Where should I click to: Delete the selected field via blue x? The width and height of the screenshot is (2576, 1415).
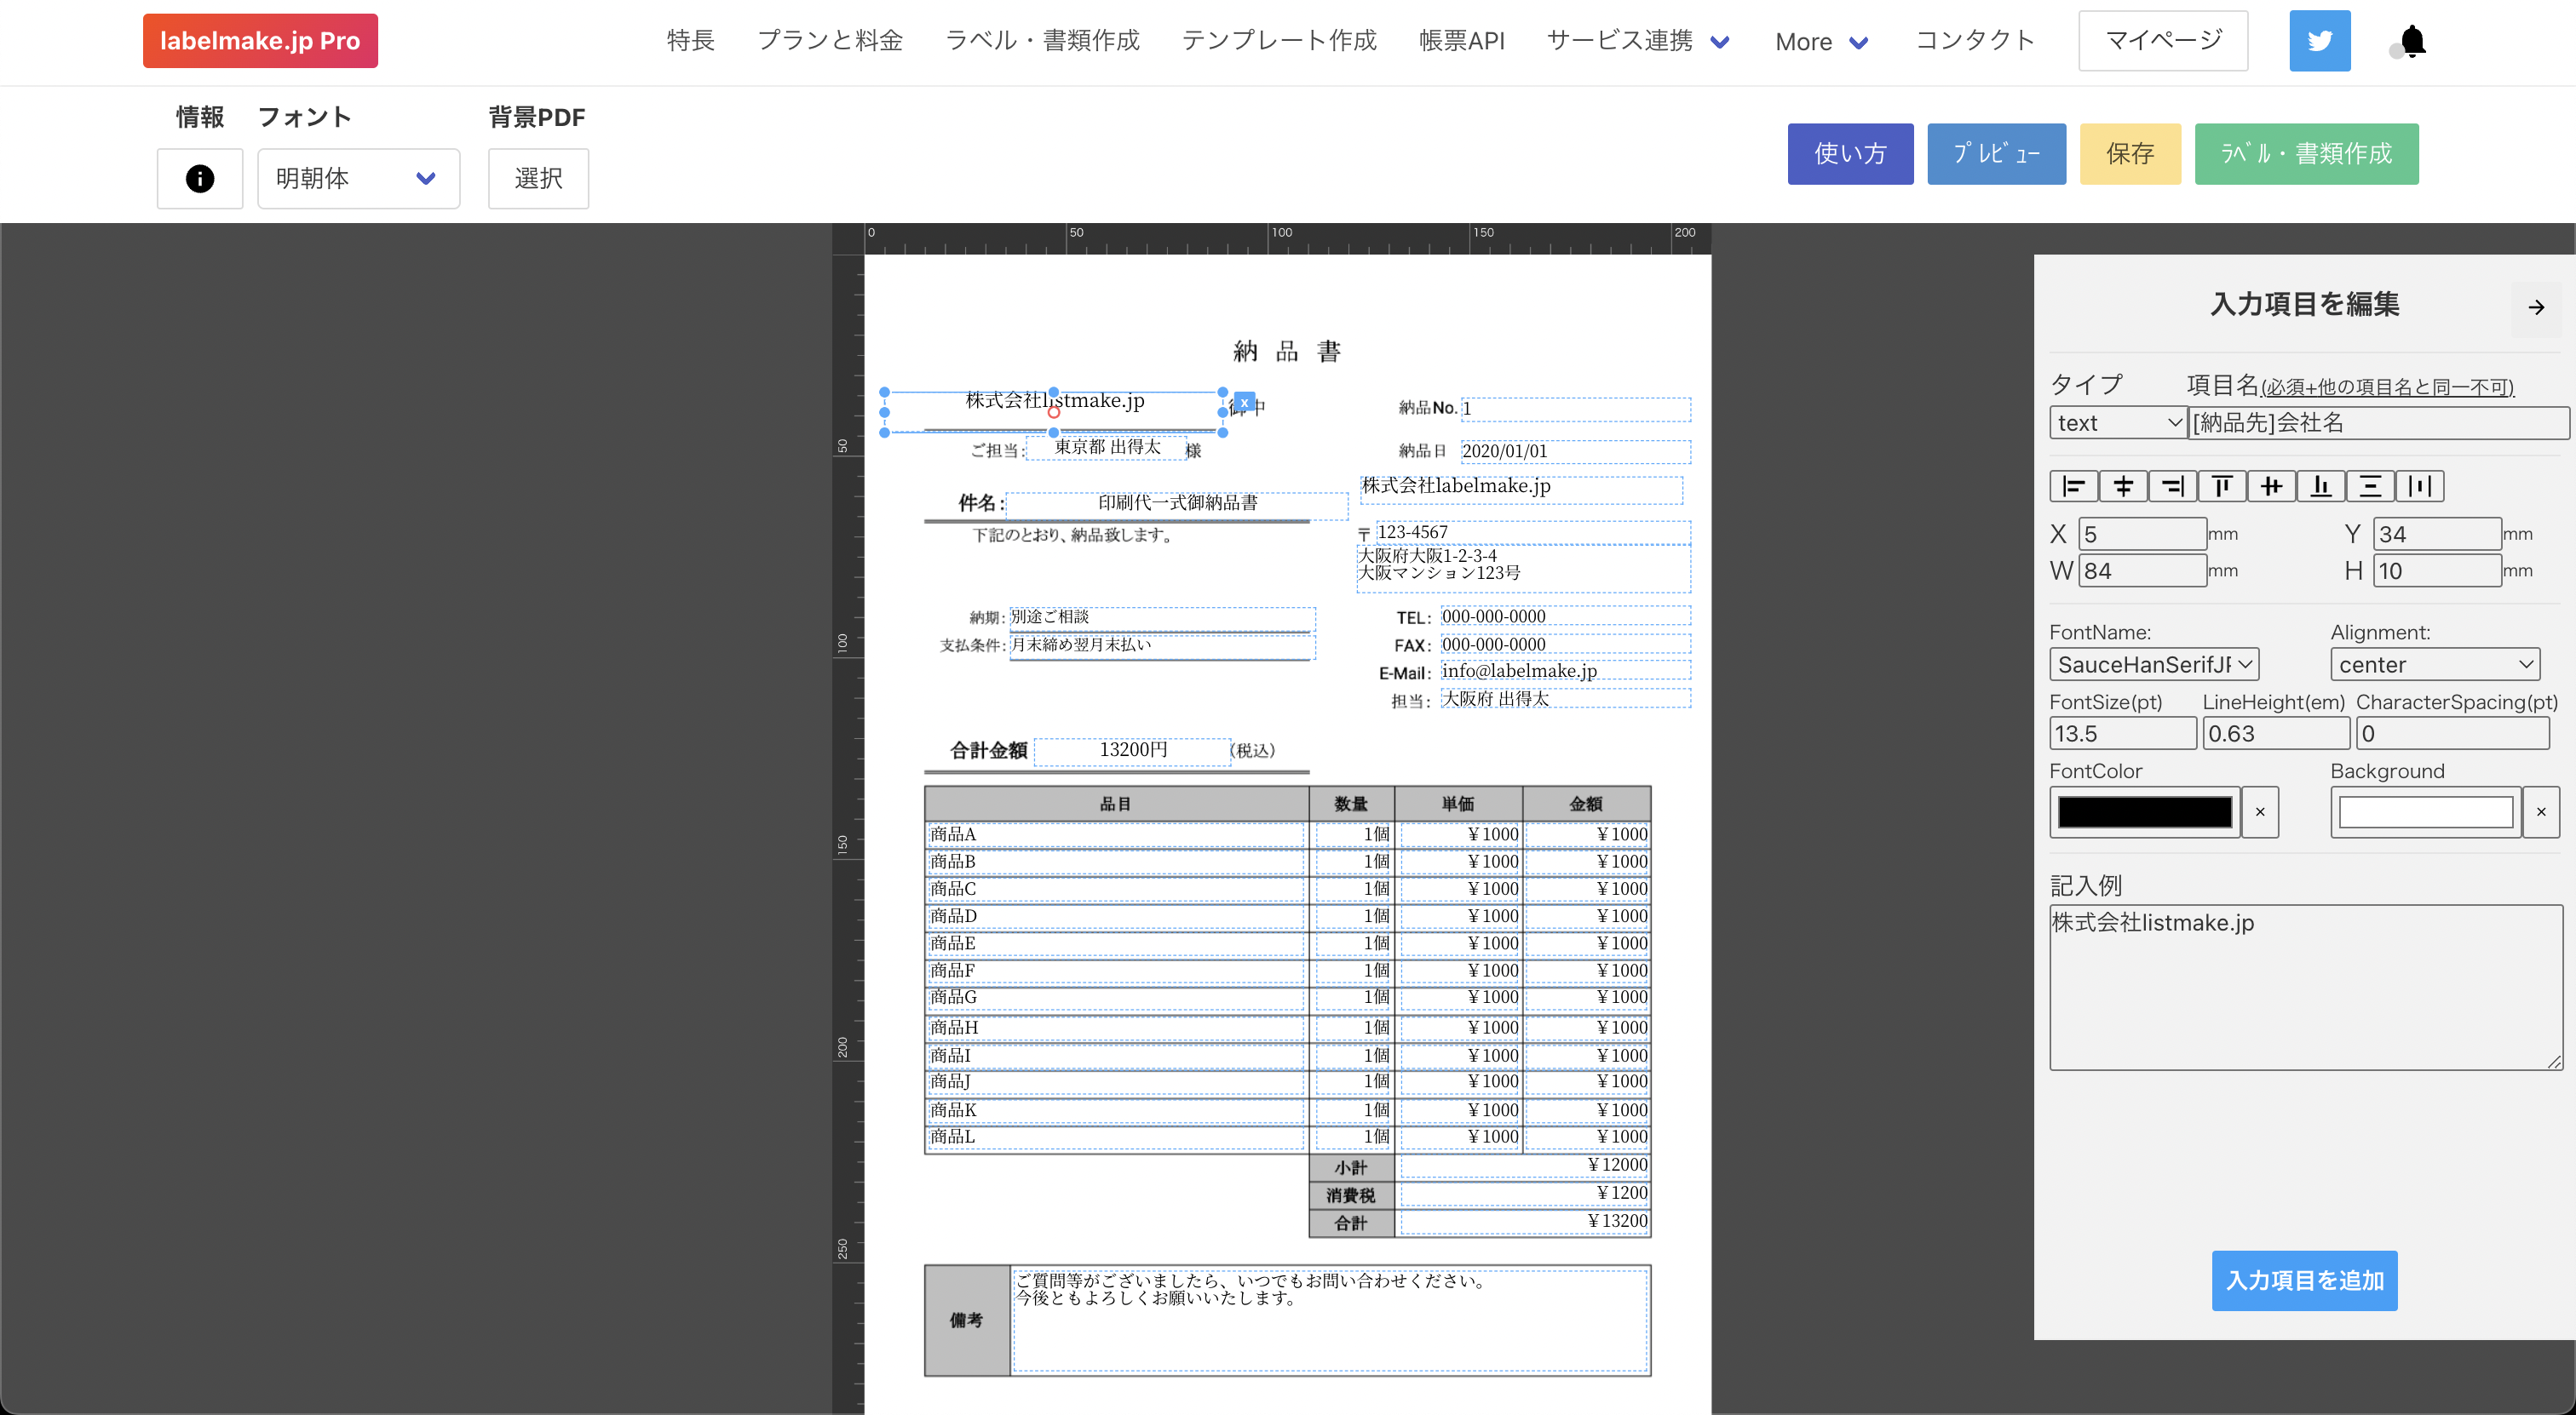coord(1244,403)
